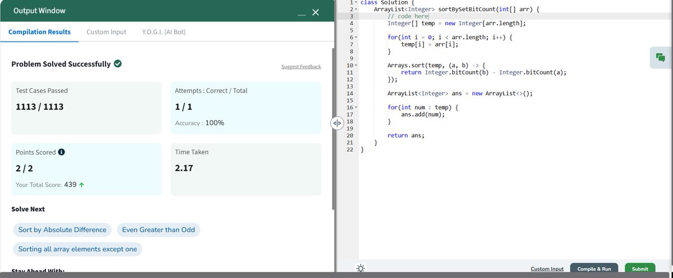The image size is (673, 278).
Task: Open the Points Scored info icon
Action: click(x=62, y=152)
